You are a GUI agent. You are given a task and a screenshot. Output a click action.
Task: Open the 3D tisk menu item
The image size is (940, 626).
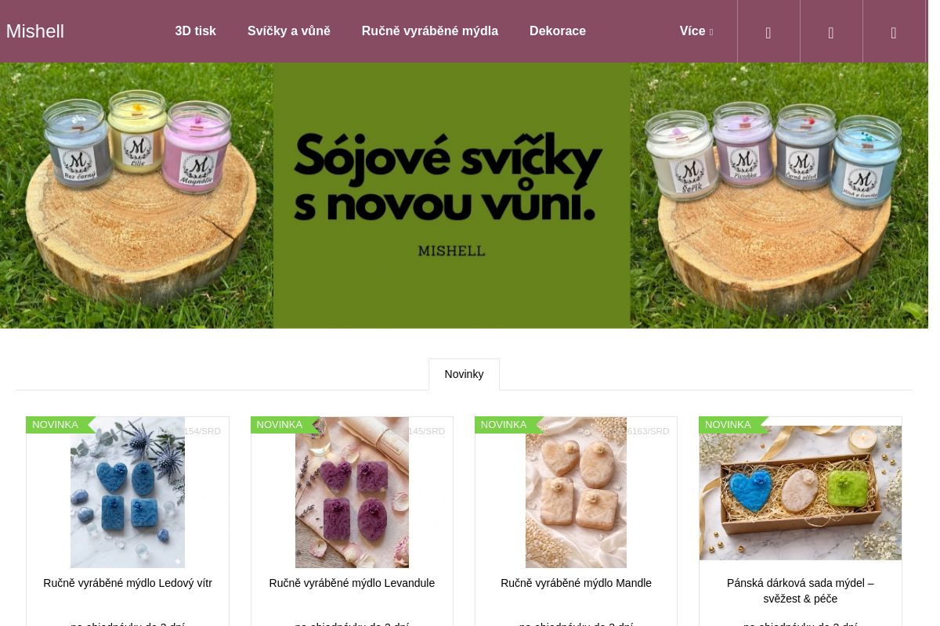point(196,31)
